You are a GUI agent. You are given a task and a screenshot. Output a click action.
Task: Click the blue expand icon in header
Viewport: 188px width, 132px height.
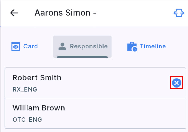point(179,13)
